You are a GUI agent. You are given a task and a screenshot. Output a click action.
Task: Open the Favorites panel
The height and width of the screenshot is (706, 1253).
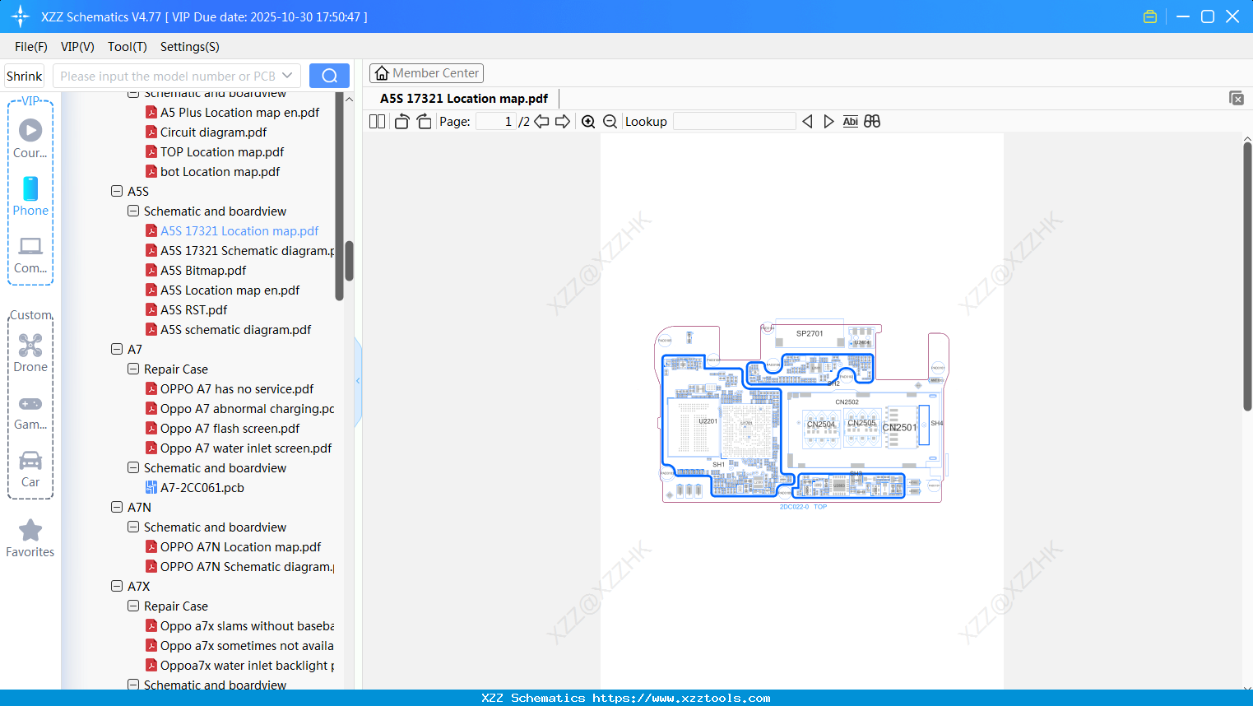point(30,537)
